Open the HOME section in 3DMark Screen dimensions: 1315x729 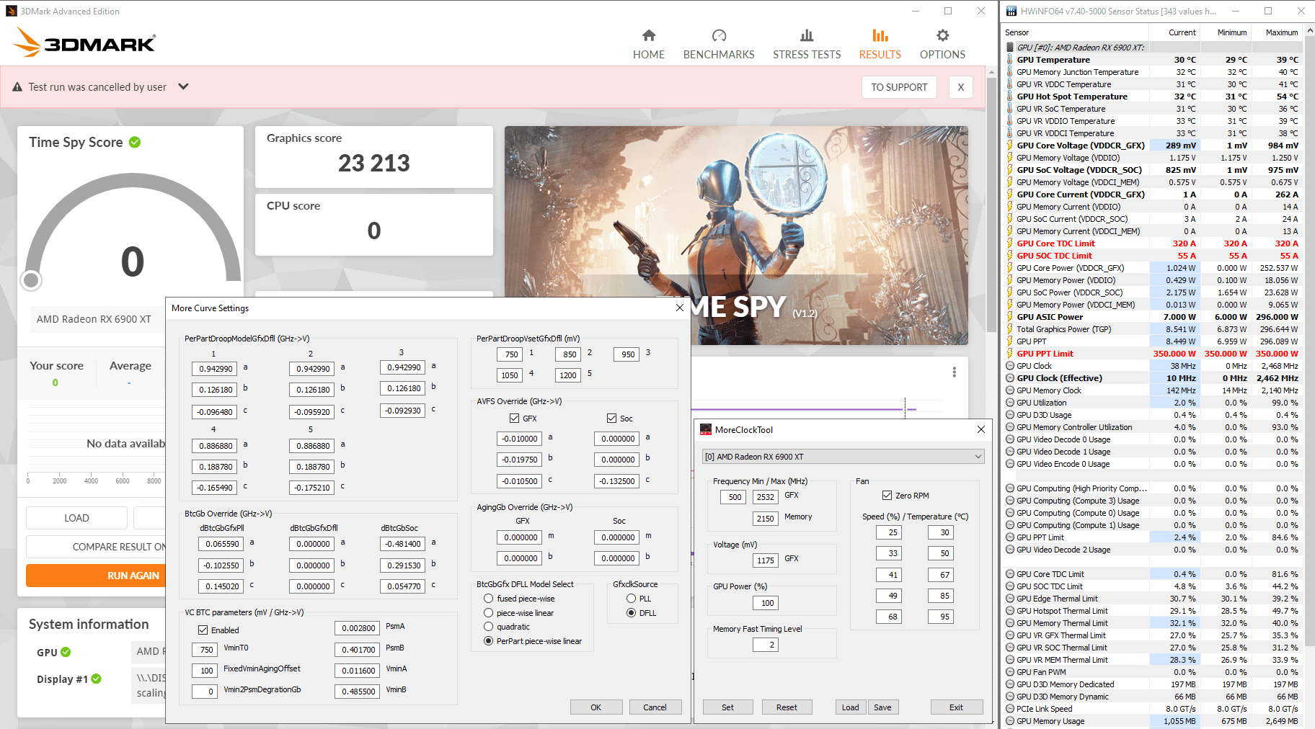[x=648, y=44]
